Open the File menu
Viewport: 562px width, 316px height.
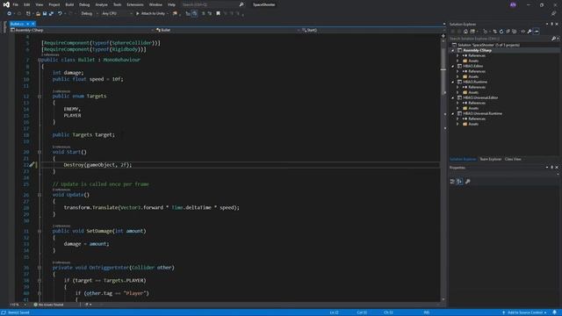(16, 4)
